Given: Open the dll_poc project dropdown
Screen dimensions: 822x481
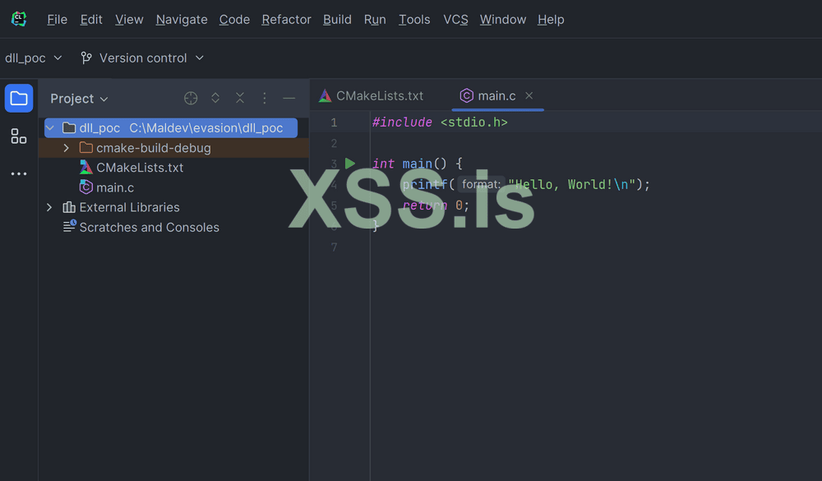Looking at the screenshot, I should [34, 58].
